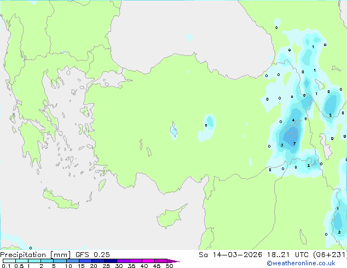This screenshot has height=268, width=347.
Task: Choose the 40–45 mm magenta legend swatch
Action: coord(148,261)
